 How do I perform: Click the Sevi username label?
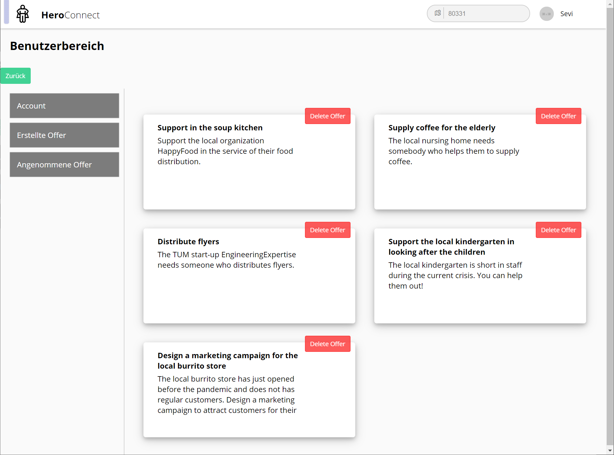[x=566, y=14]
